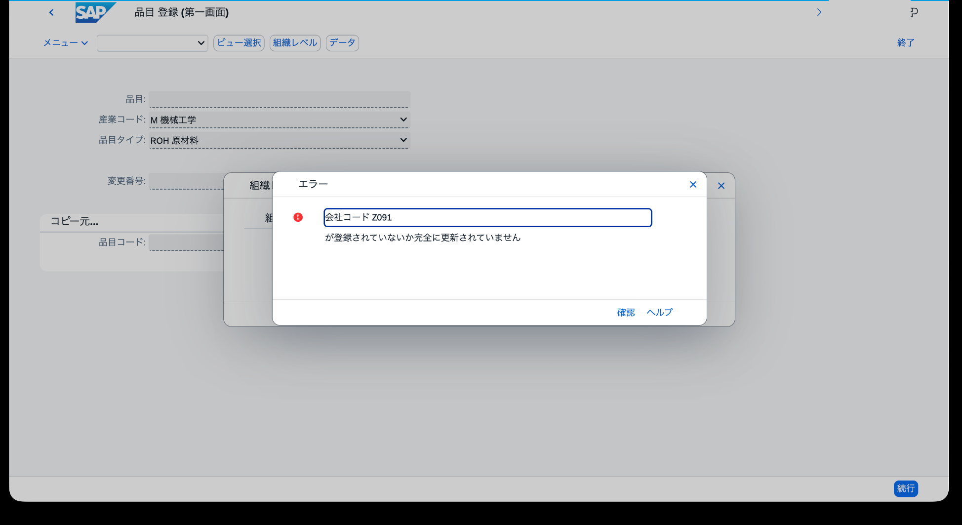
Task: Open the 産業コード dropdown
Action: [403, 120]
